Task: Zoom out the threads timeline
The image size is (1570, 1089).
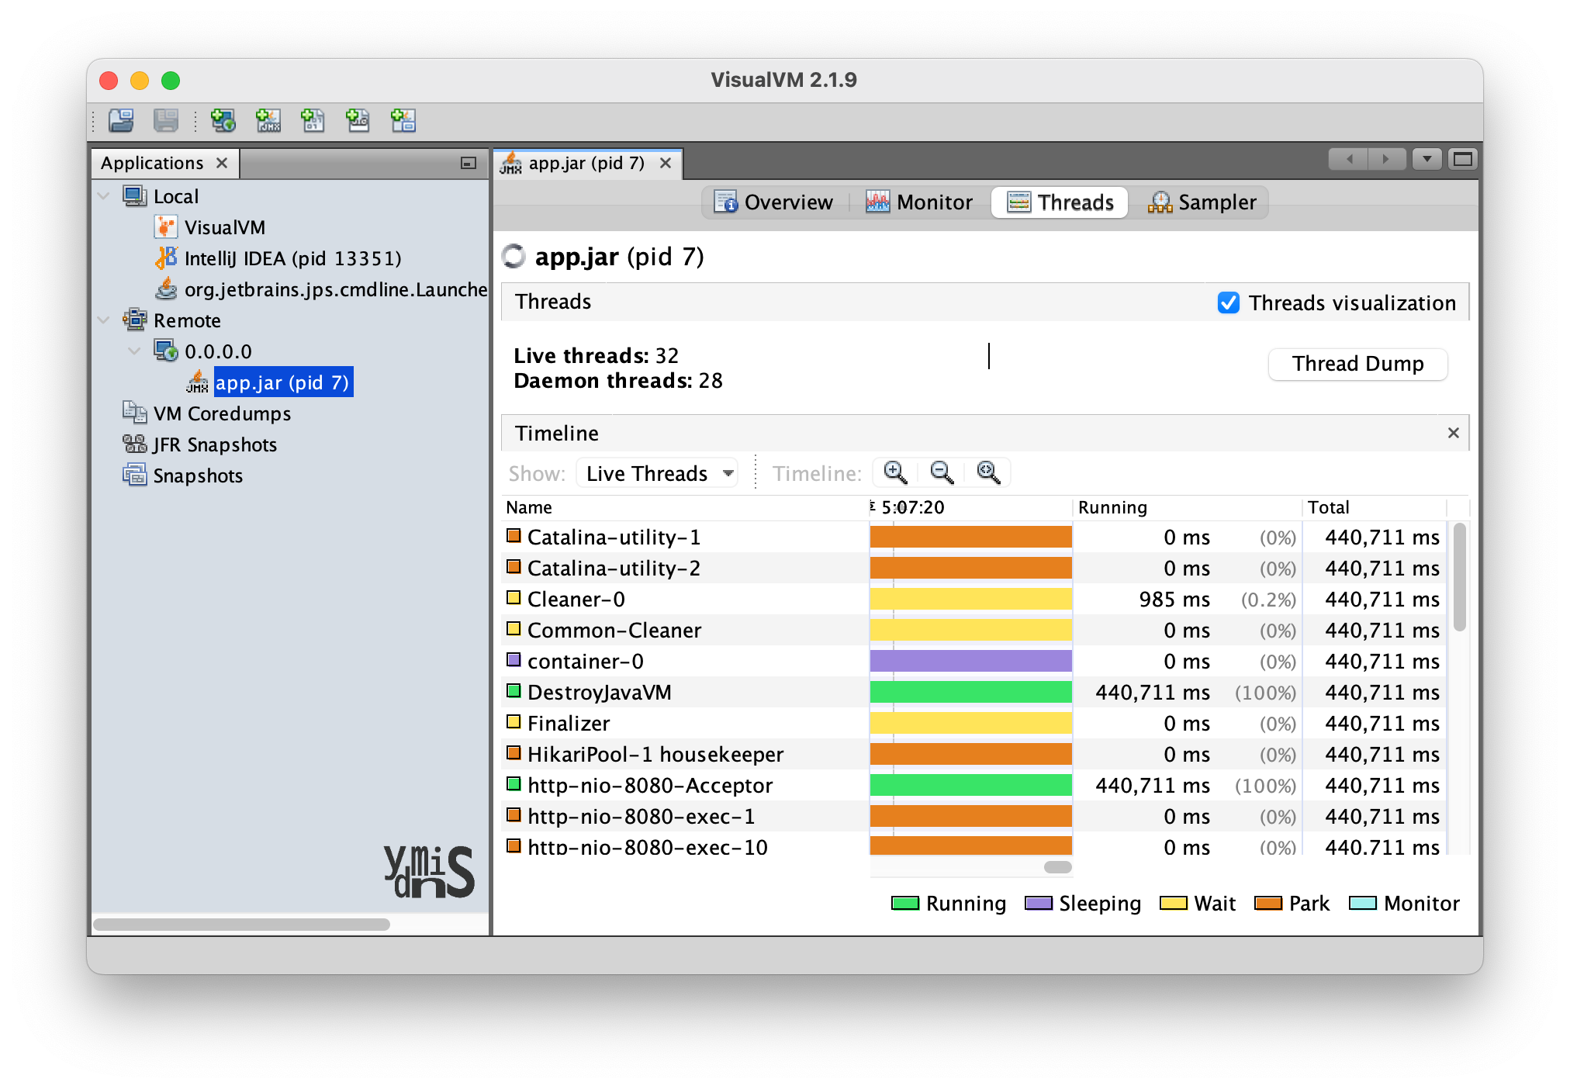Action: [x=942, y=472]
